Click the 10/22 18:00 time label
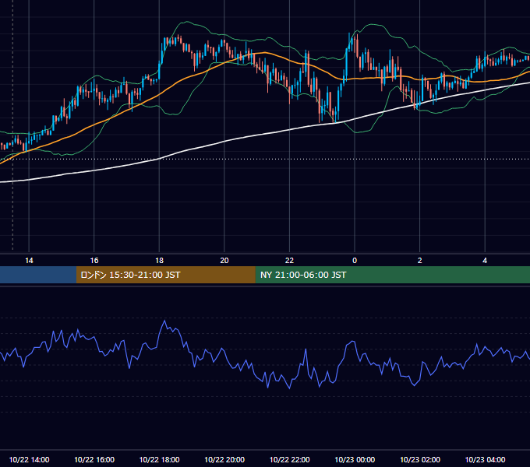The image size is (530, 467). [x=159, y=459]
